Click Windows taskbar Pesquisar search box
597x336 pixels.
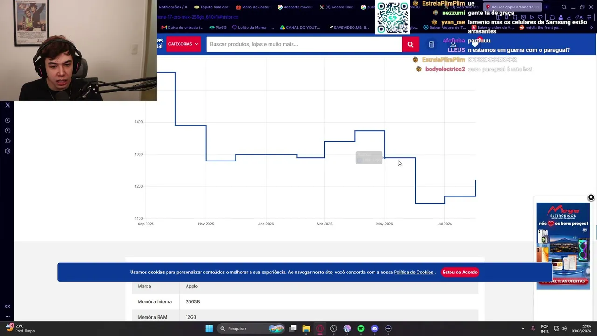pos(251,329)
